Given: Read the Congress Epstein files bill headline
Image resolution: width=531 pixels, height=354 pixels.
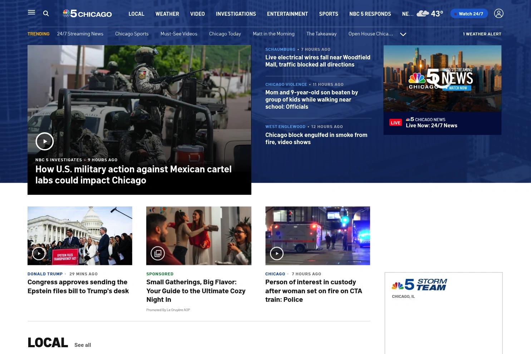Looking at the screenshot, I should (x=78, y=286).
